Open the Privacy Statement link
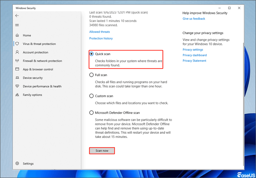256x178 pixels. pyautogui.click(x=194, y=61)
